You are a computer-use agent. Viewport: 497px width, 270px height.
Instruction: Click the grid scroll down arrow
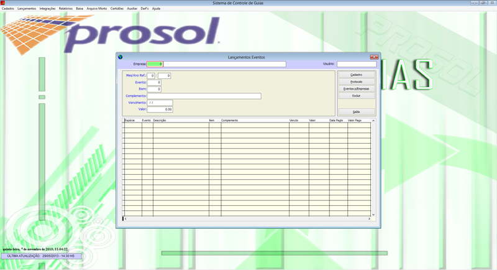coord(373,215)
